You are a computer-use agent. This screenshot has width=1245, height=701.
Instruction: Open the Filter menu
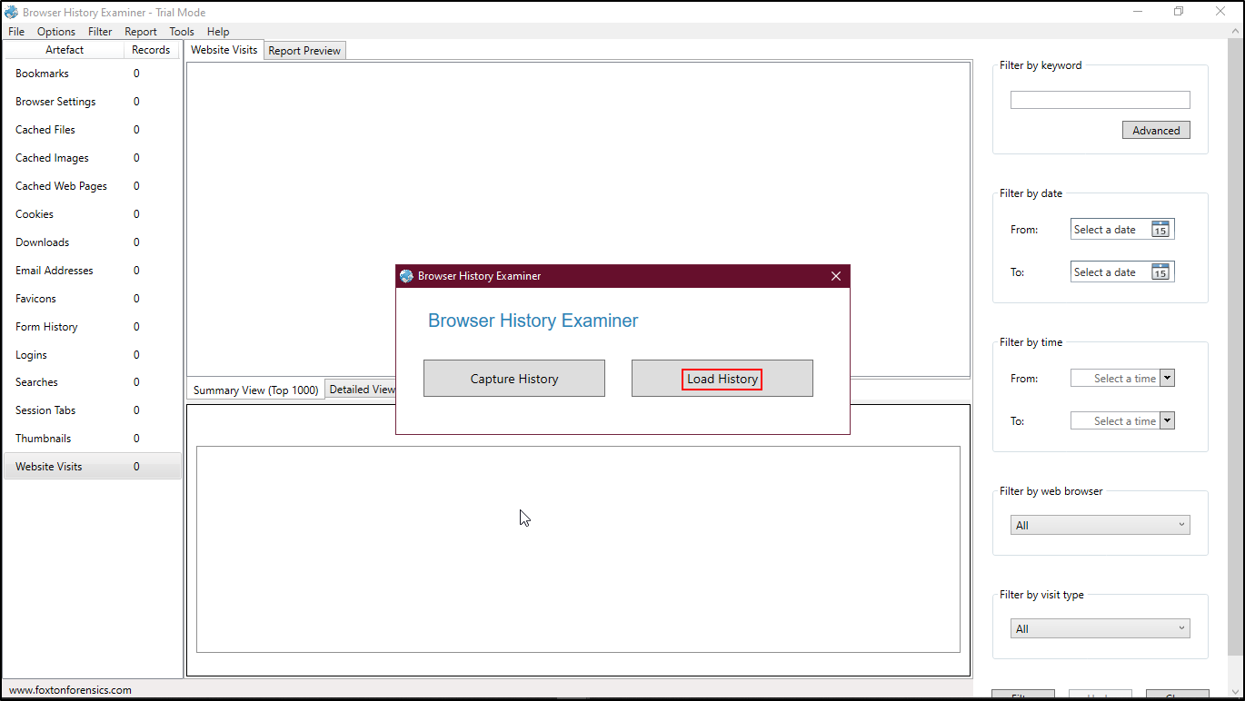click(100, 32)
